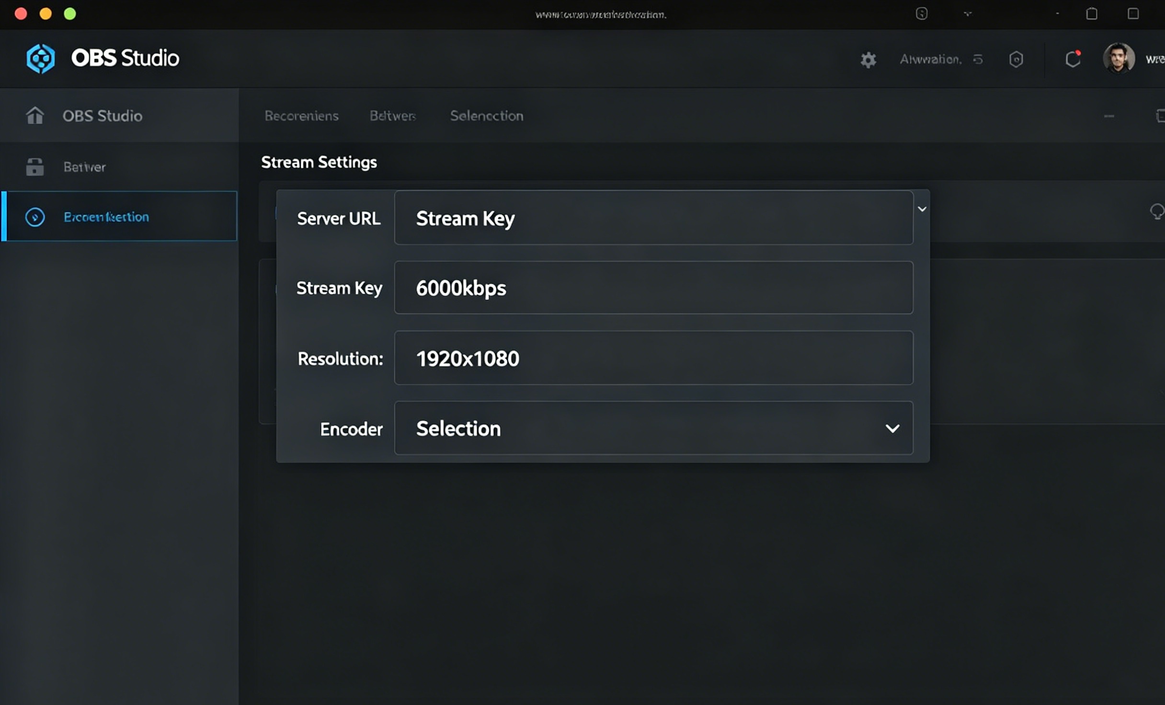This screenshot has width=1165, height=705.
Task: Open the notification refresh icon with red dot
Action: coord(1073,59)
